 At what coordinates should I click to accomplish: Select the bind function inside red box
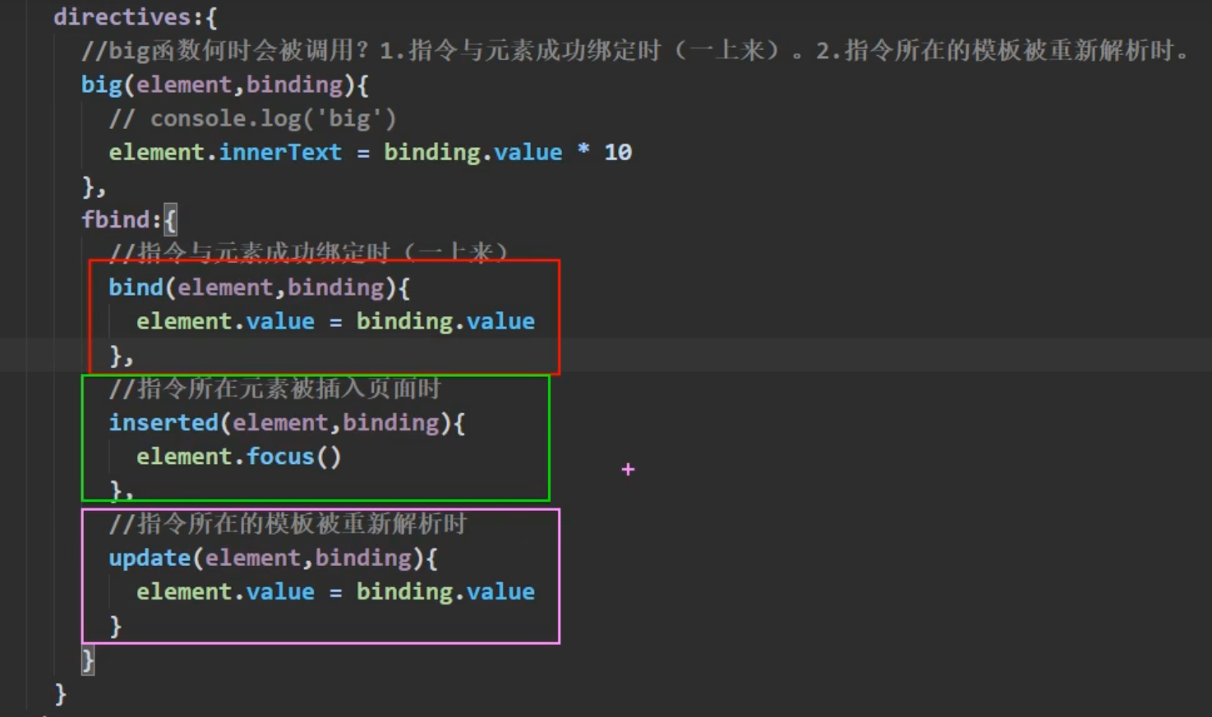pyautogui.click(x=137, y=287)
